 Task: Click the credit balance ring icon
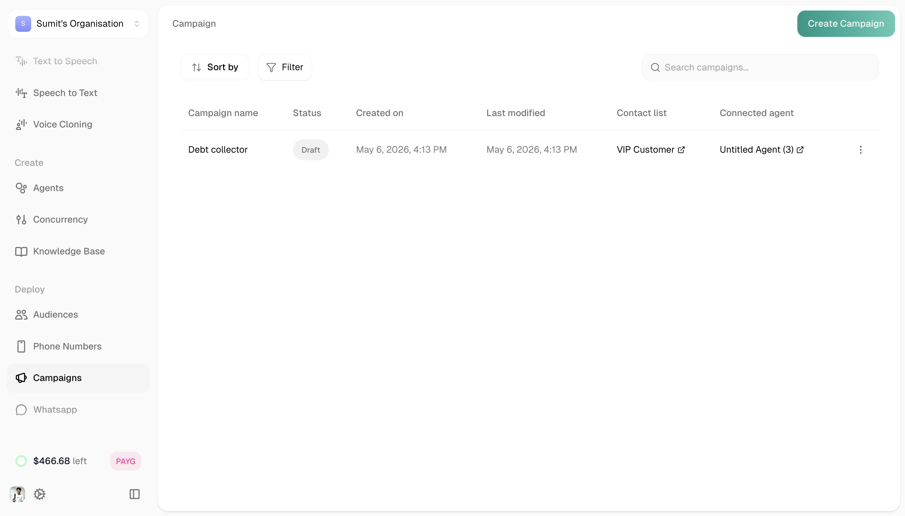coord(21,461)
